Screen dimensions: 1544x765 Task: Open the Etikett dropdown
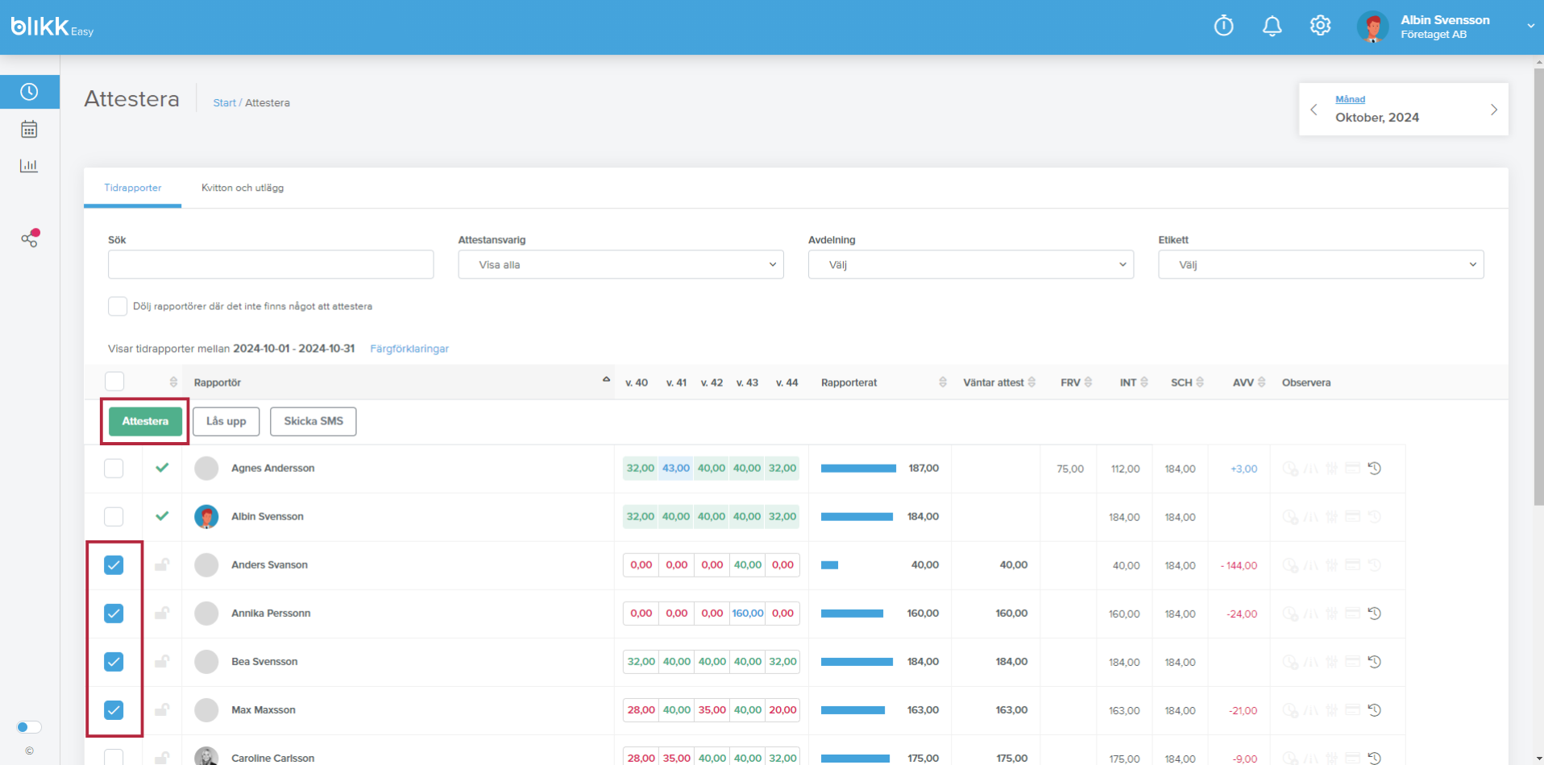pos(1321,264)
